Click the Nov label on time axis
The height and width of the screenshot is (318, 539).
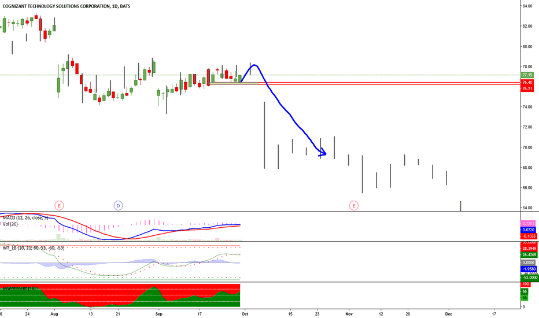349,314
